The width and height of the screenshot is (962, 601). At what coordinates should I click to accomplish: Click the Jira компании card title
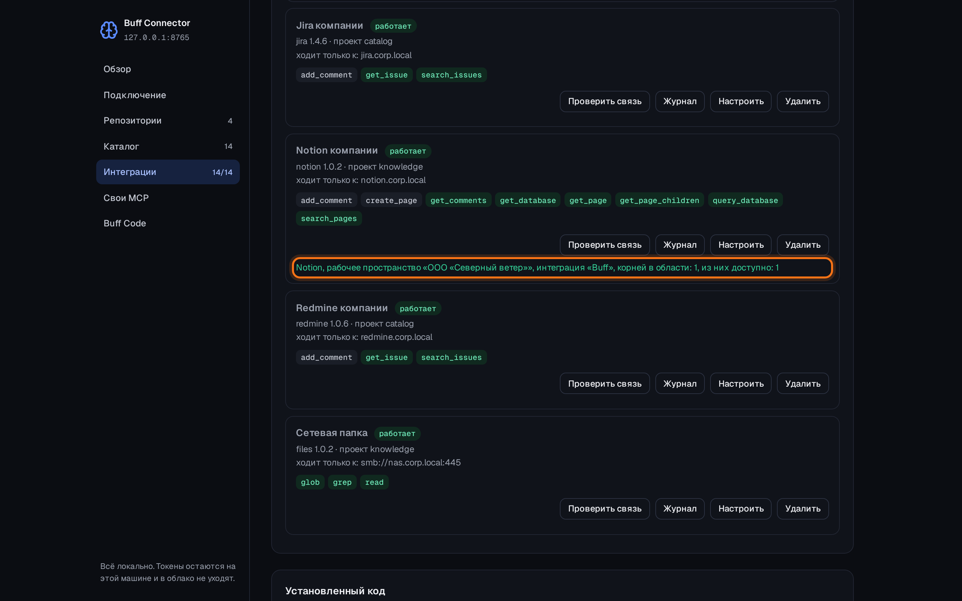[330, 25]
